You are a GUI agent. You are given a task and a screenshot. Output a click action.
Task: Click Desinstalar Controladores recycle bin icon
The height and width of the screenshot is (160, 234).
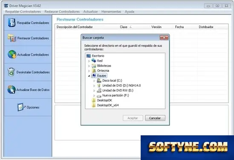(x=11, y=72)
